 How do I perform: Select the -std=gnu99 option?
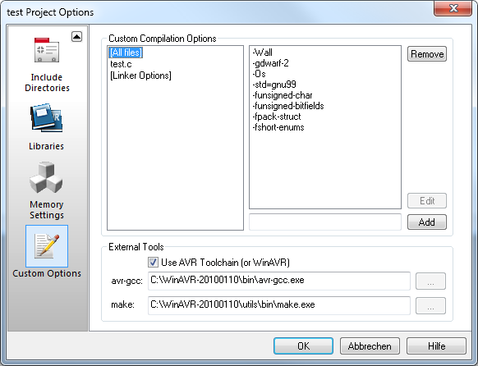pyautogui.click(x=274, y=85)
